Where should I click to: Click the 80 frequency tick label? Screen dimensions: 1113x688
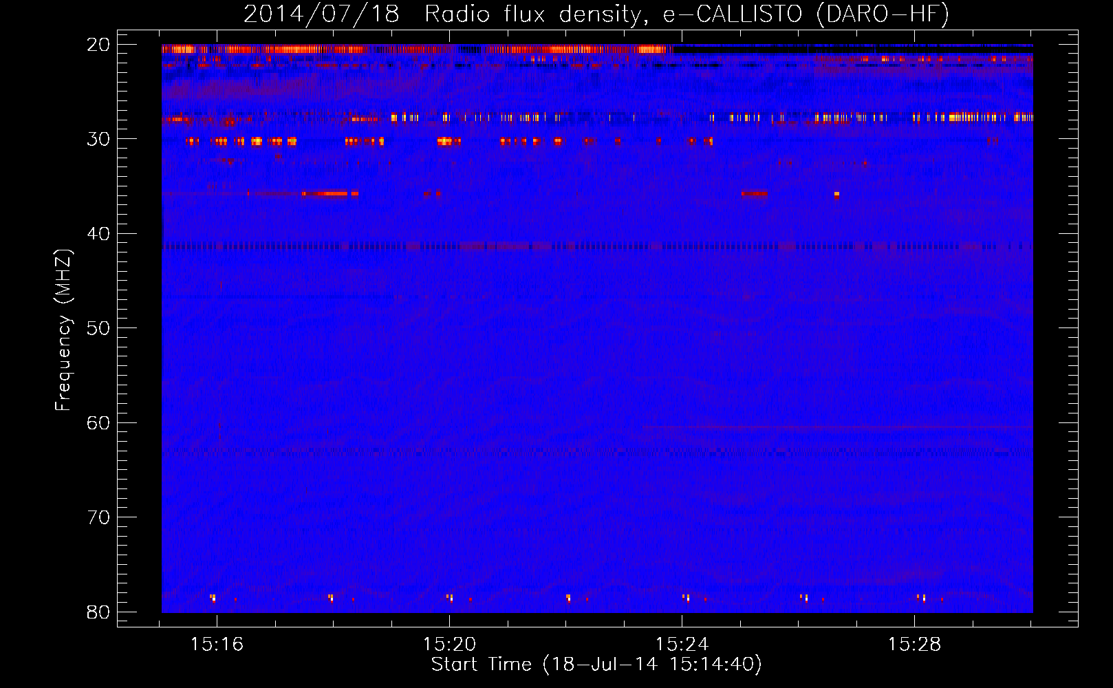98,612
